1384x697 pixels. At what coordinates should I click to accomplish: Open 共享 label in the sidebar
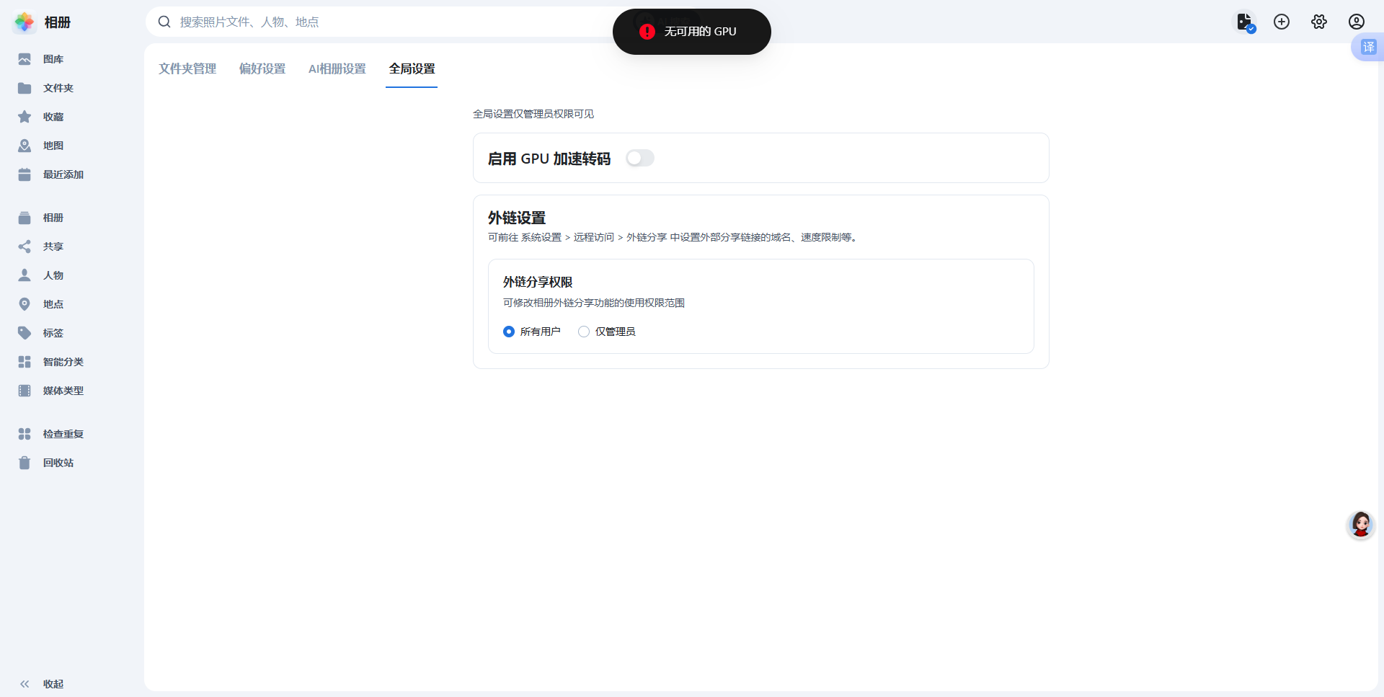(53, 247)
